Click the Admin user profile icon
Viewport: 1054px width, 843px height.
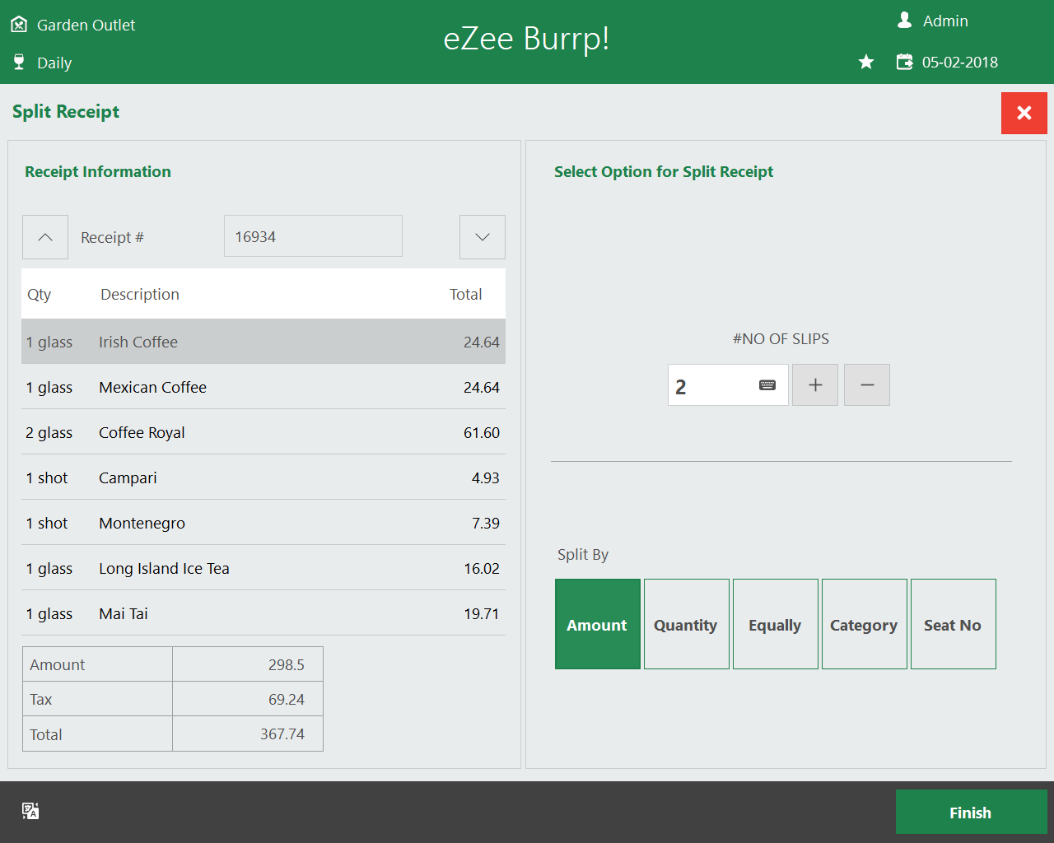(904, 21)
